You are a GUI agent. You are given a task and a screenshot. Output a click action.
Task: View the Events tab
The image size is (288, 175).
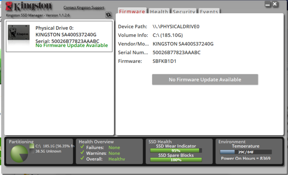point(209,12)
